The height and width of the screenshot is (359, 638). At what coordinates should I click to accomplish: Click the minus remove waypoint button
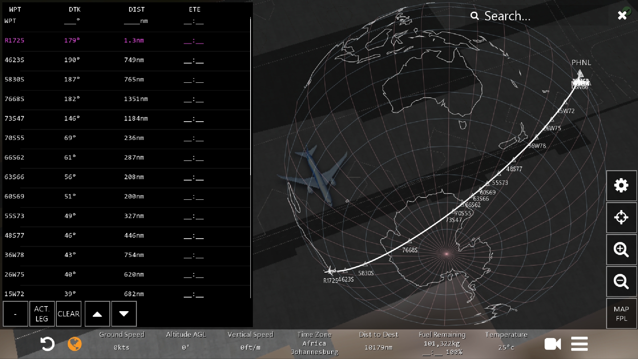click(15, 314)
